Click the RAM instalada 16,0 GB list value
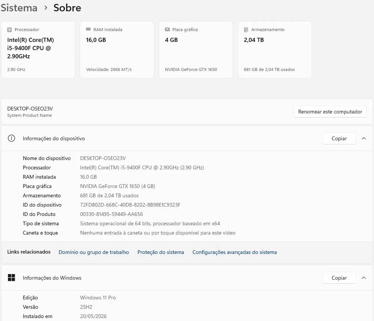 point(89,177)
